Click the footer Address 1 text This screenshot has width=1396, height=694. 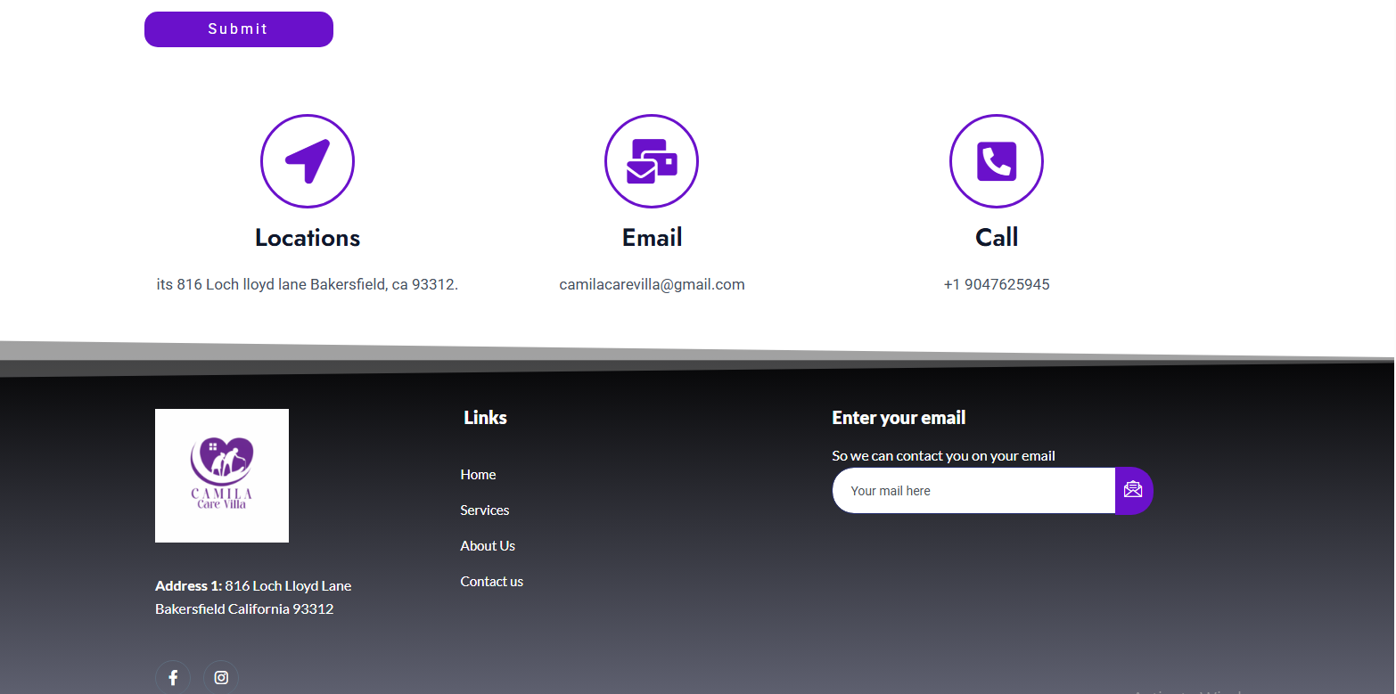[x=253, y=598]
